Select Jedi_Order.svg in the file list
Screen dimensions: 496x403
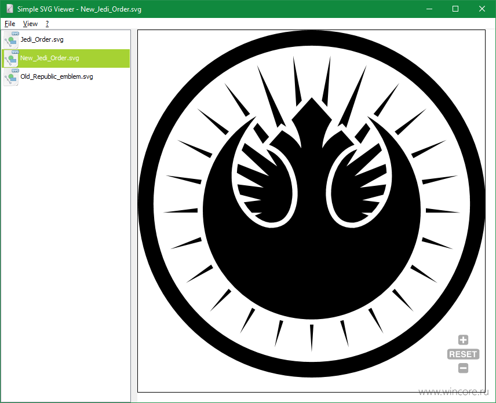point(66,40)
